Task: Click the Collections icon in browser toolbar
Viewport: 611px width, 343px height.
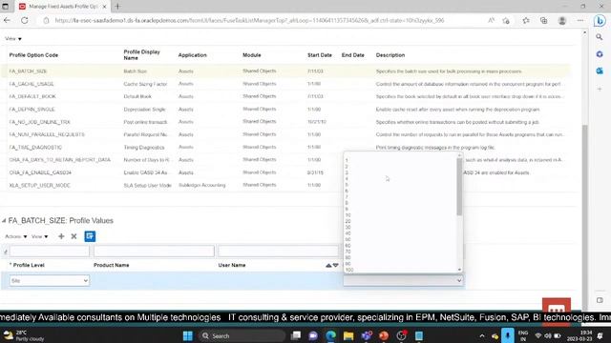Action: pos(543,20)
